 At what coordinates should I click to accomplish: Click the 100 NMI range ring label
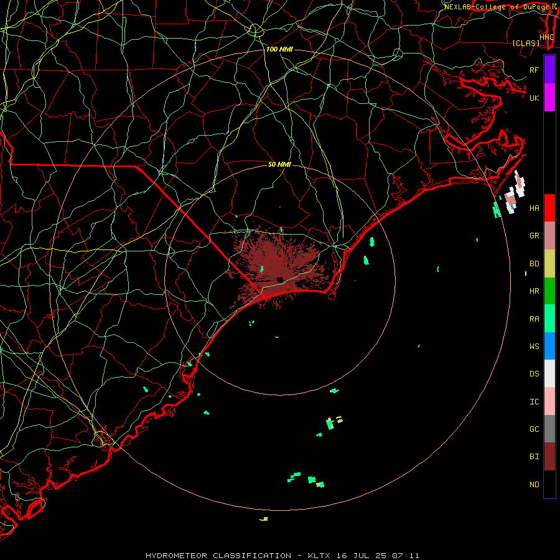point(279,49)
